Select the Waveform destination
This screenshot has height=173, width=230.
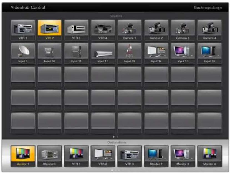coord(50,156)
